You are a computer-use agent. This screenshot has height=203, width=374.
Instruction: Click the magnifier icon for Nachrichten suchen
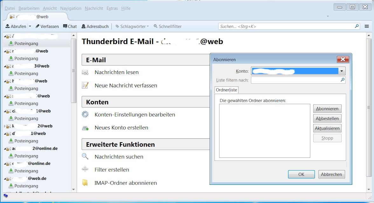(x=85, y=156)
